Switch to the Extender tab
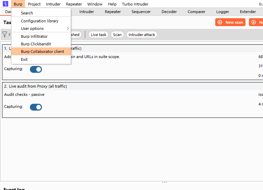This screenshot has height=190, width=263. click(248, 12)
